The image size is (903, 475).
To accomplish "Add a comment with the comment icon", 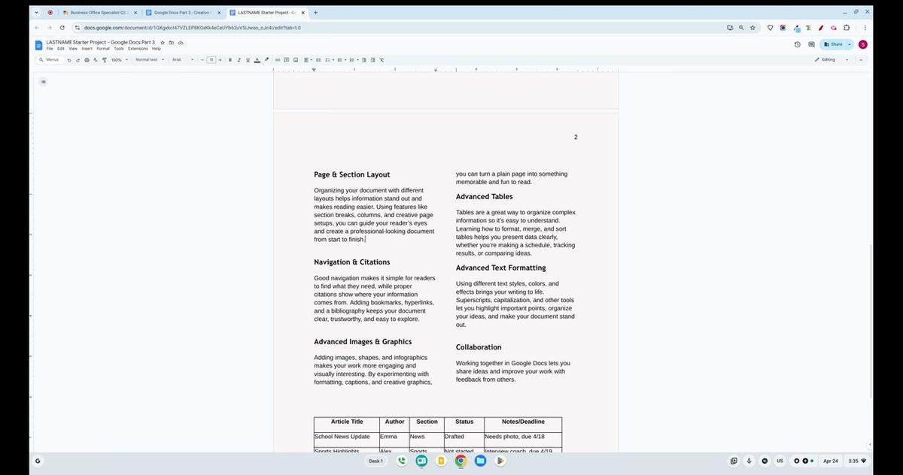I will [x=287, y=59].
